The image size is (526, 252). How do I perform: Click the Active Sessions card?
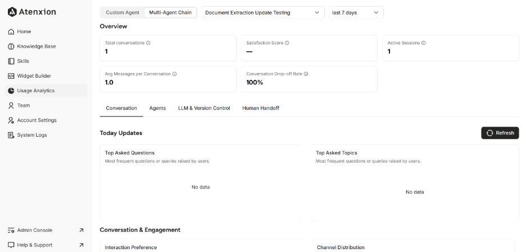[451, 48]
